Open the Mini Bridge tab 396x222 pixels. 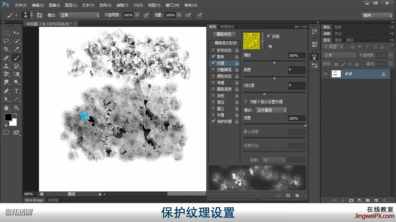point(34,200)
